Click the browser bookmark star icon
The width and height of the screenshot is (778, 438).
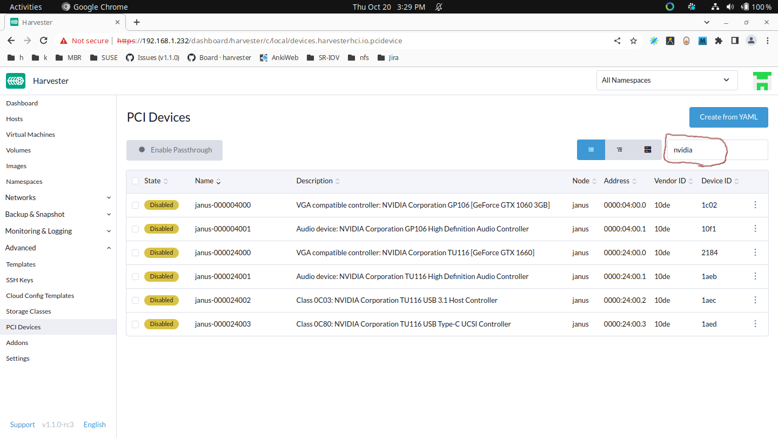click(x=633, y=41)
